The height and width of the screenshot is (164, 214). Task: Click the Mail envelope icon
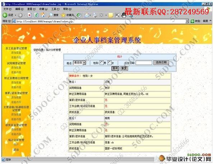(87, 15)
